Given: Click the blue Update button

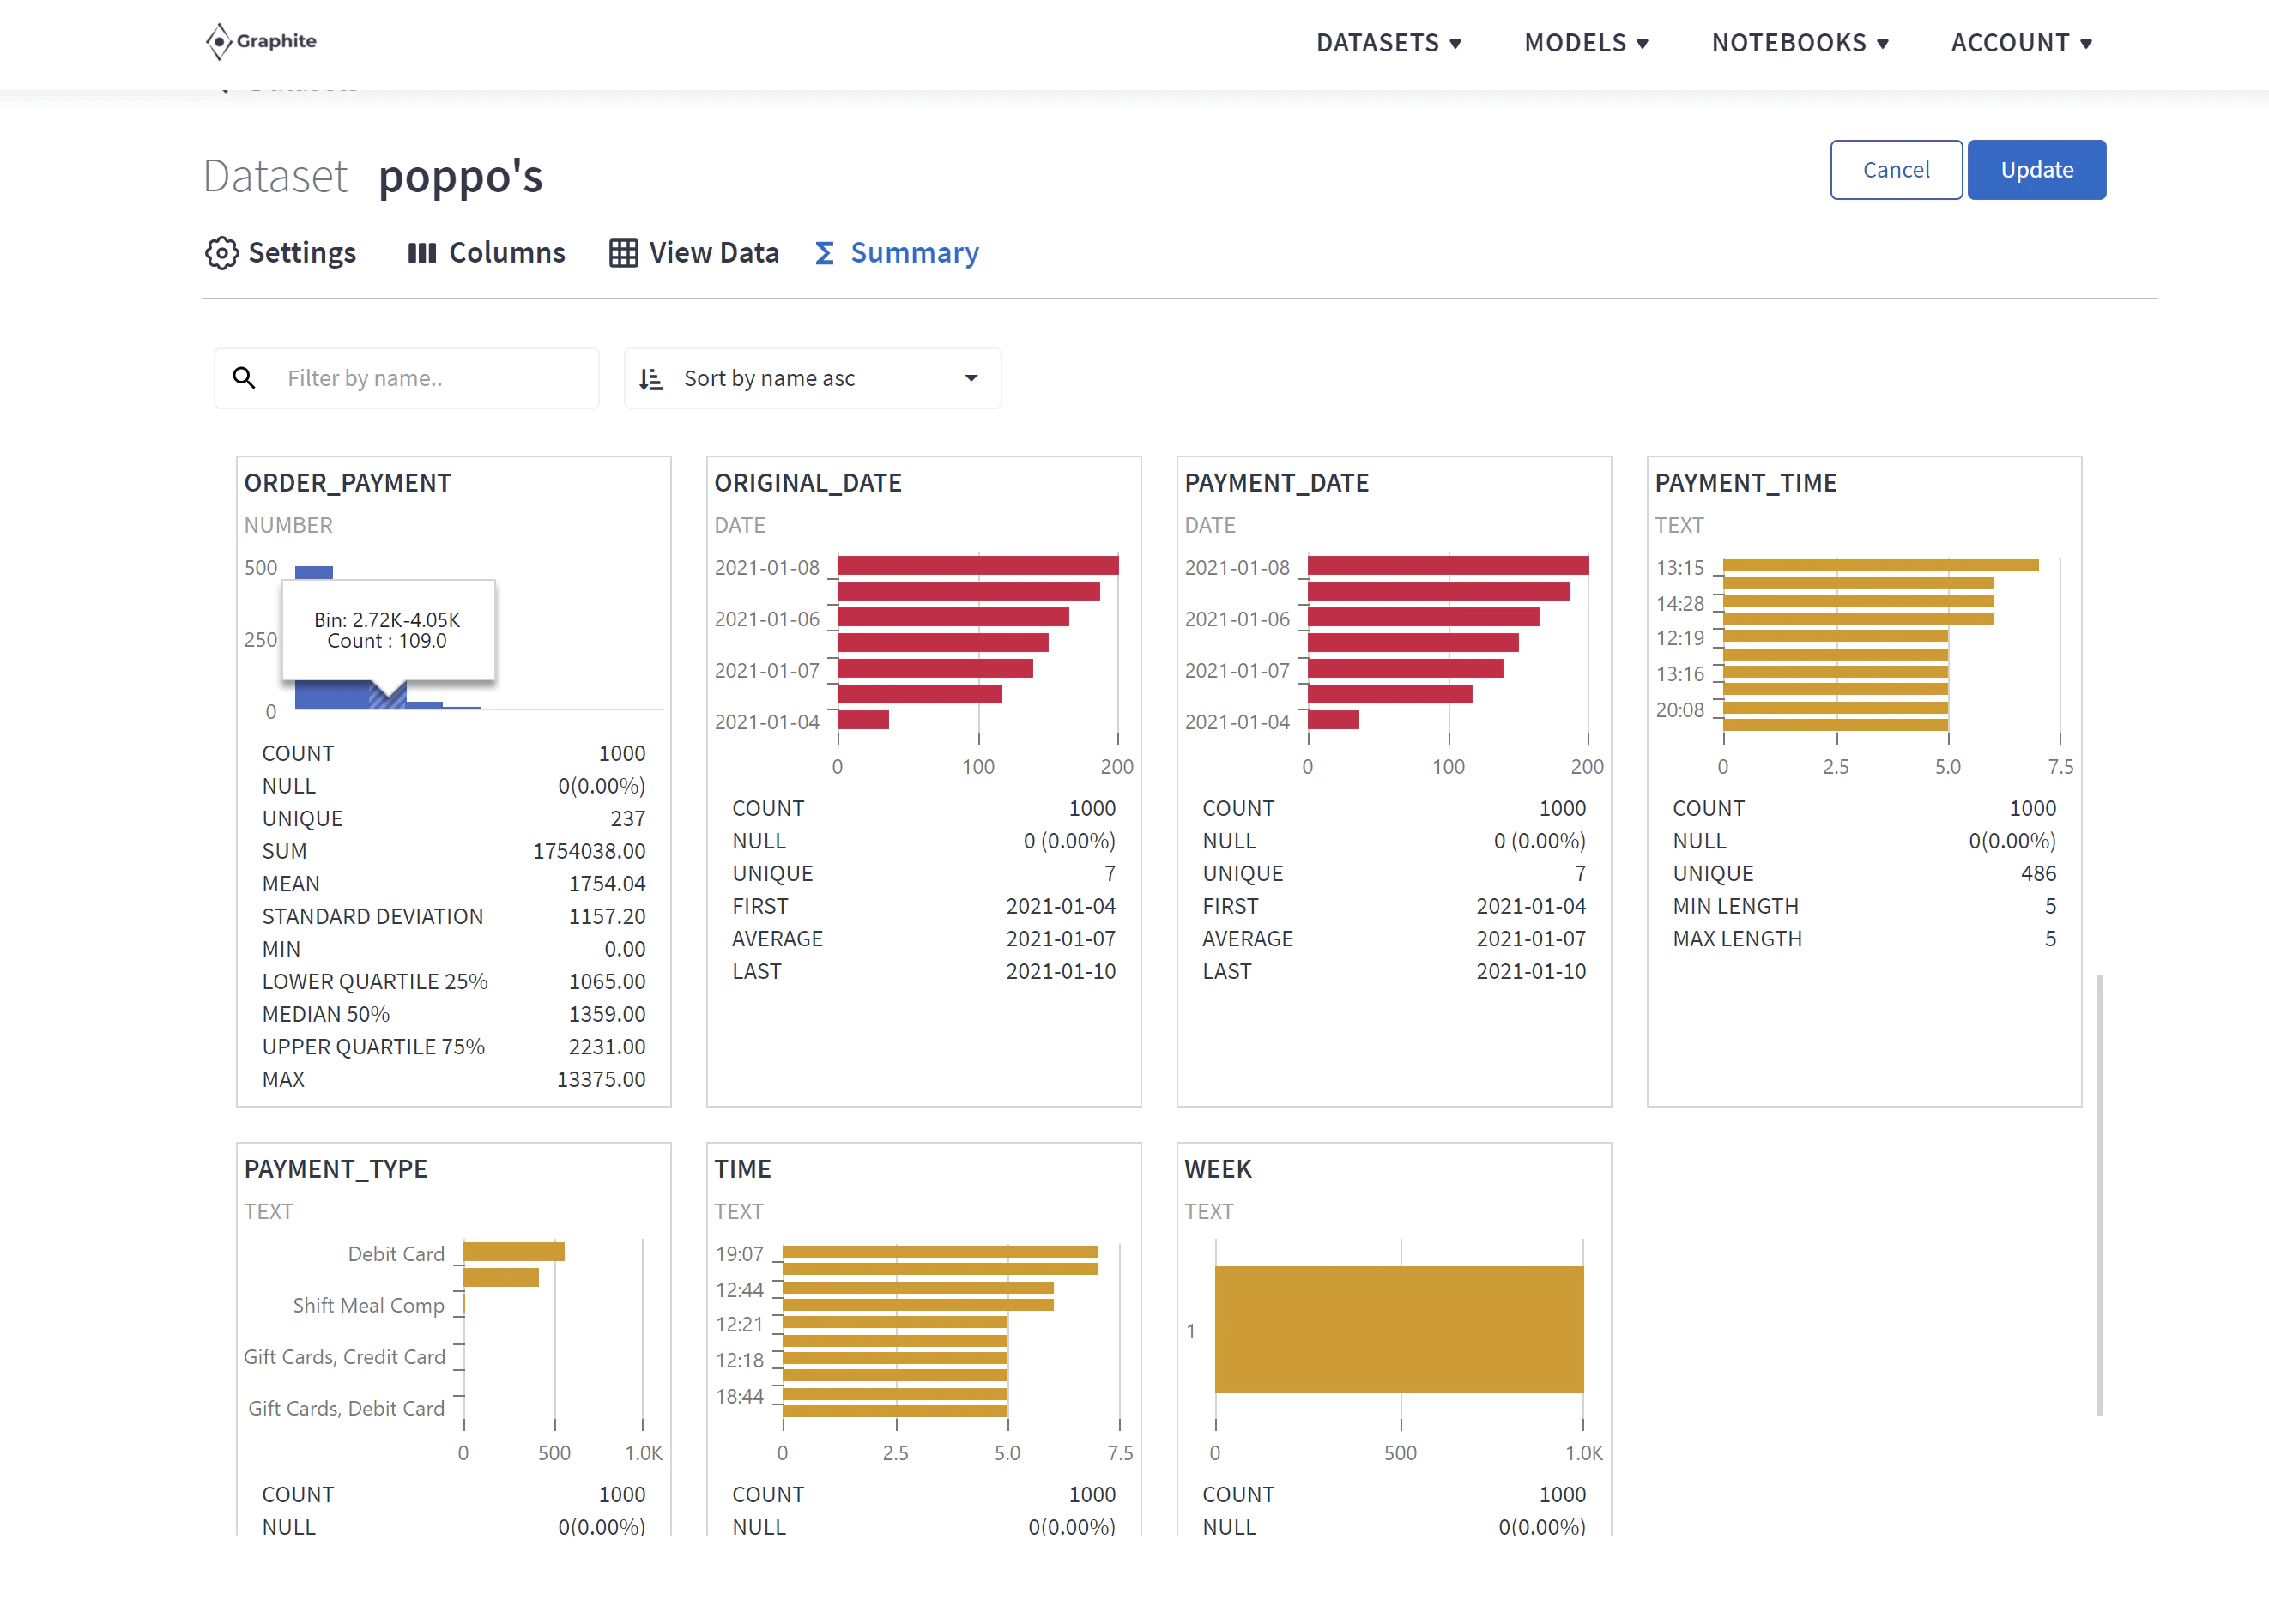Looking at the screenshot, I should point(2037,170).
